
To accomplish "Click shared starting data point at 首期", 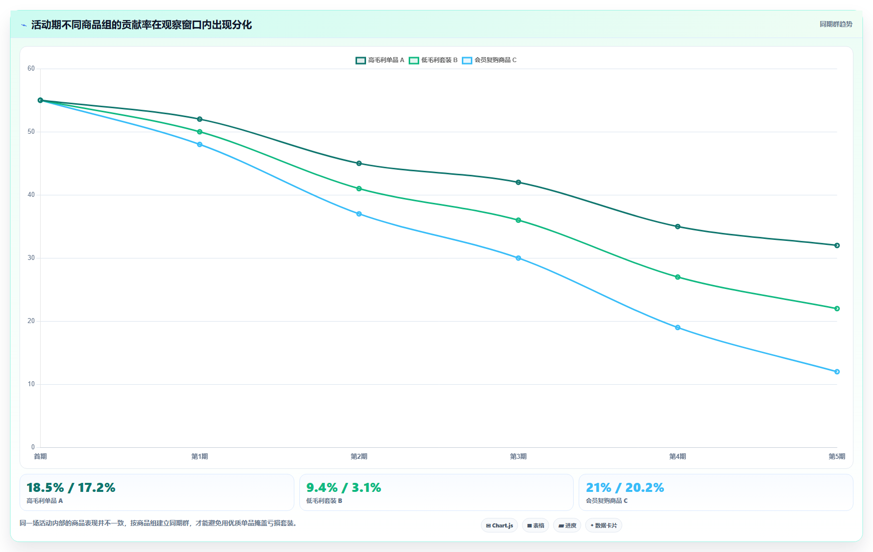I will pos(41,100).
